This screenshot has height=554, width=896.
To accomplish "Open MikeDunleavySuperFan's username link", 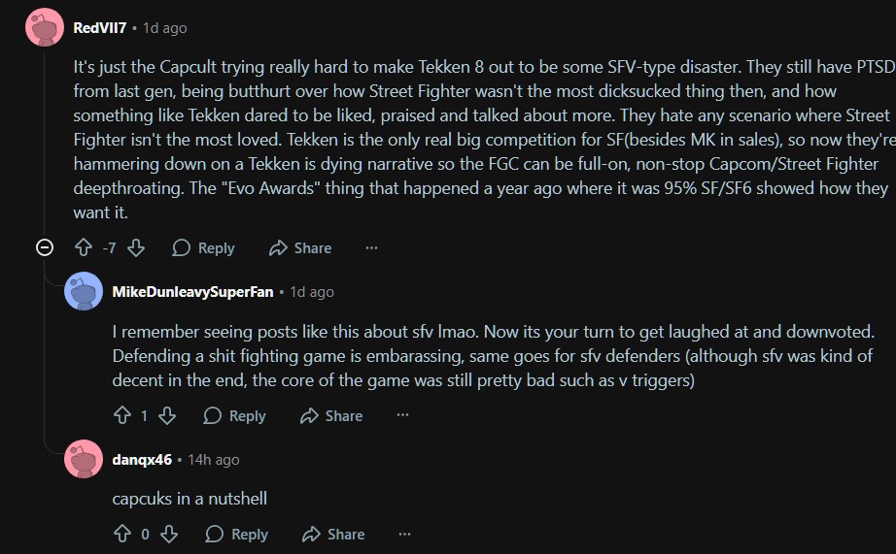I will [x=194, y=291].
